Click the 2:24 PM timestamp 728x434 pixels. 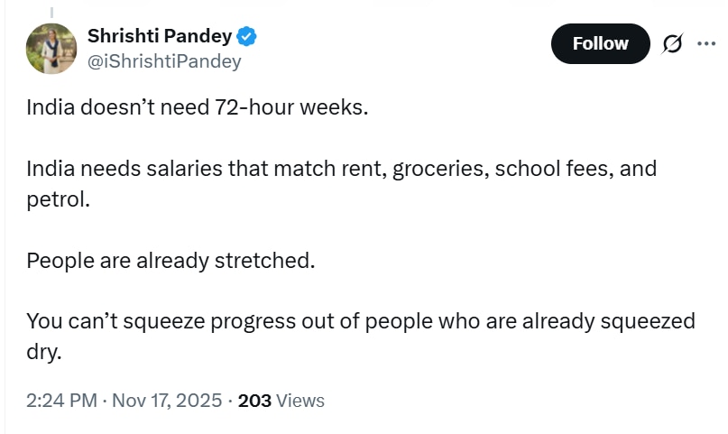61,401
